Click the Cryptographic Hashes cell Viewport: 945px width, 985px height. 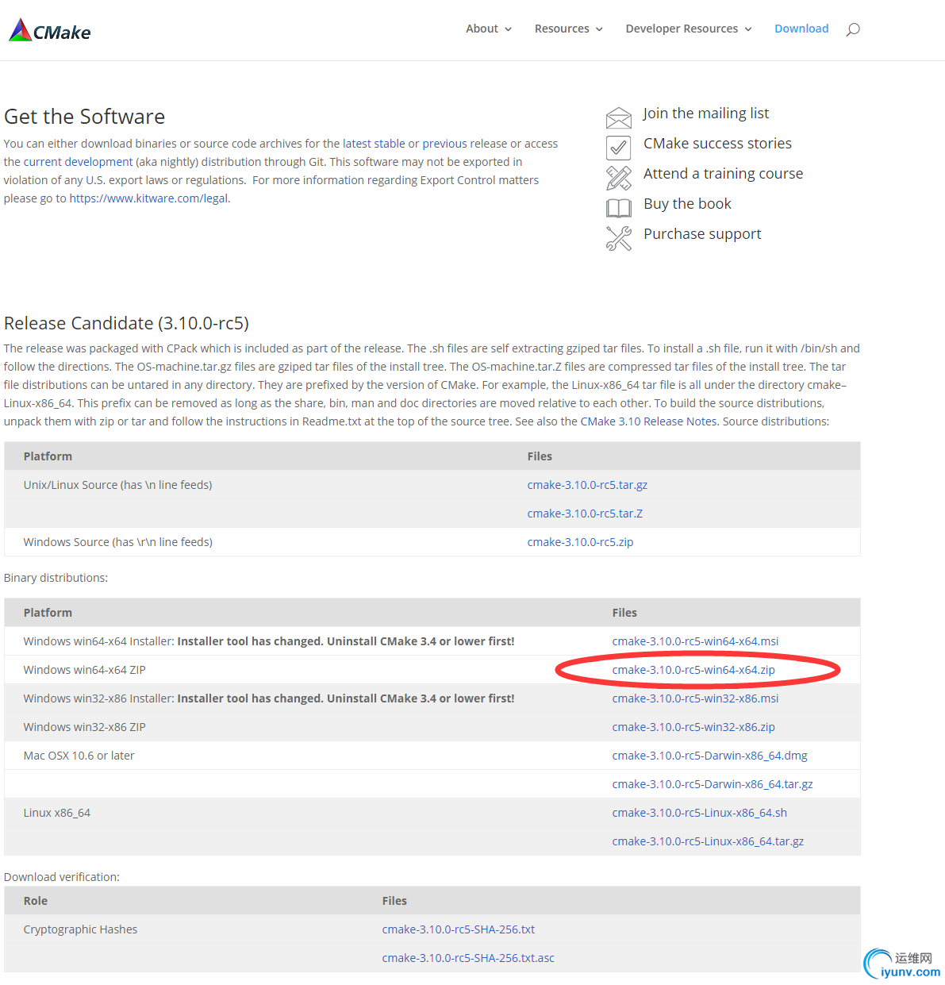click(x=80, y=929)
